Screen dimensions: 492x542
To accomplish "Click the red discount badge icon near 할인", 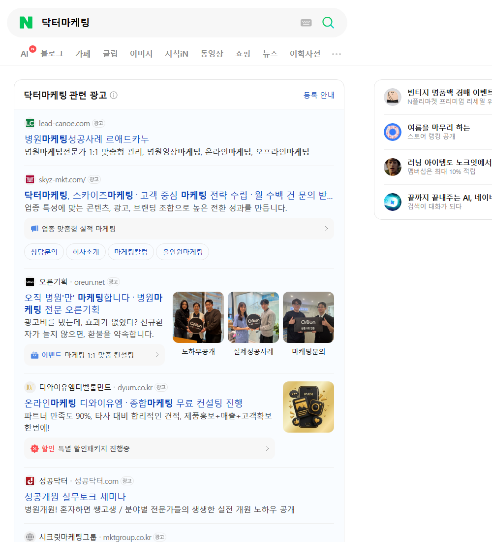I will click(34, 449).
